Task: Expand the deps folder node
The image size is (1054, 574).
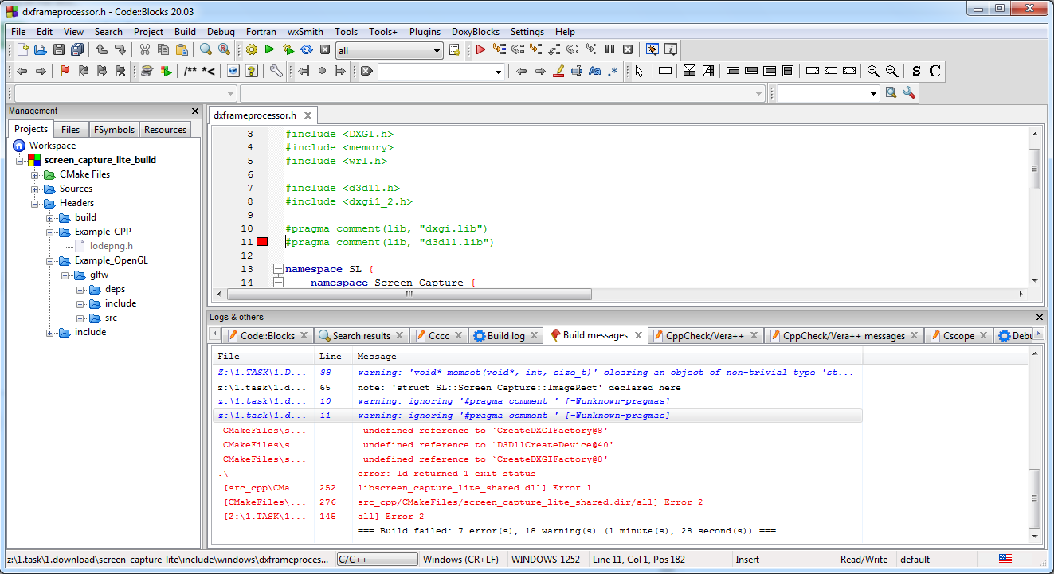Action: coord(80,289)
